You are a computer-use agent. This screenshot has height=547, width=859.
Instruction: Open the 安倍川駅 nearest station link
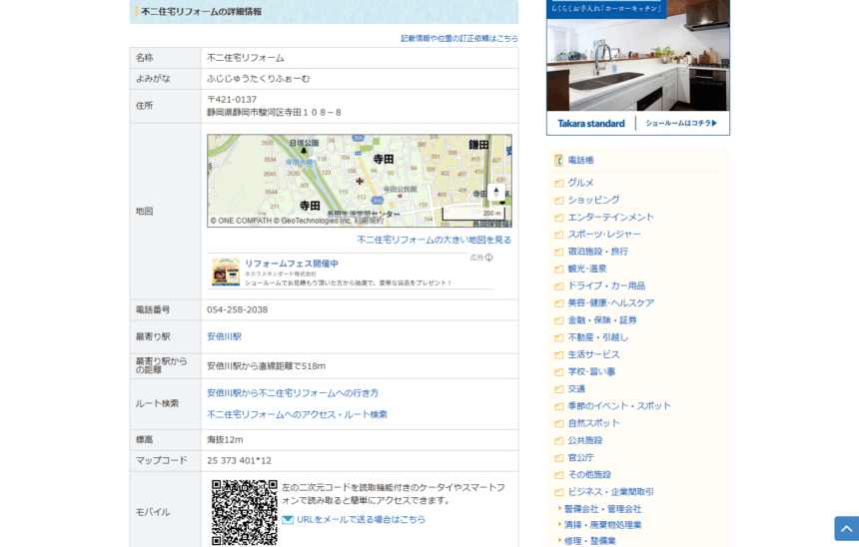[224, 337]
